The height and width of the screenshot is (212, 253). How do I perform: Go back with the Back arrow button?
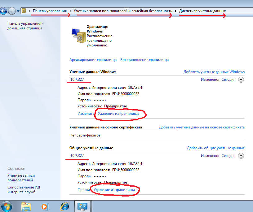point(3,11)
